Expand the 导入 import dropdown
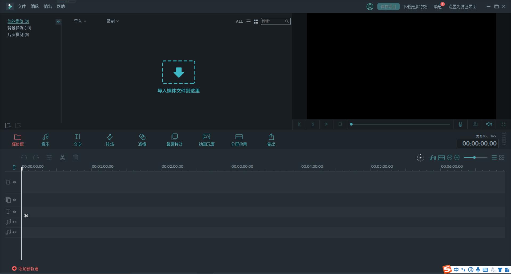 pos(80,21)
